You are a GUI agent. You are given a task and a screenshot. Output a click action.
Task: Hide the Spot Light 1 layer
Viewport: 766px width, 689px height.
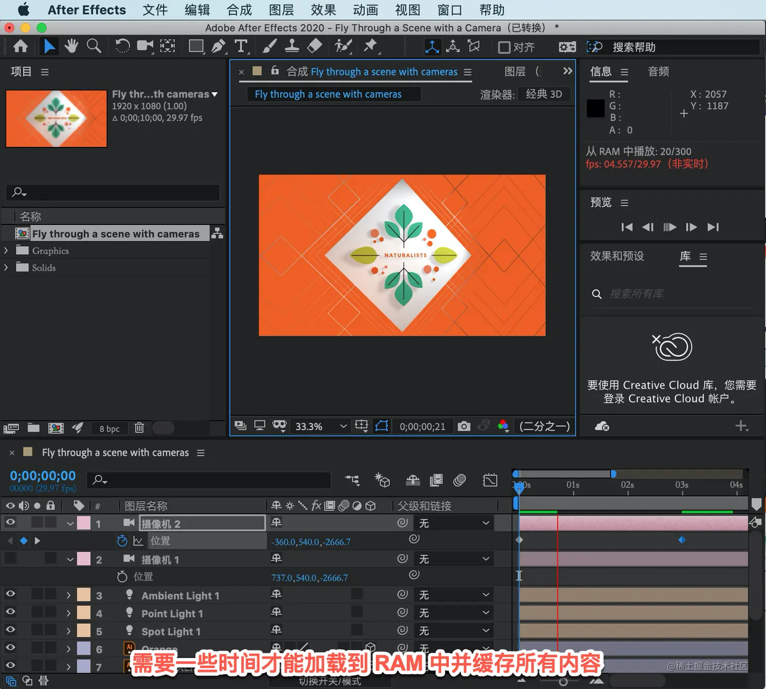(10, 629)
